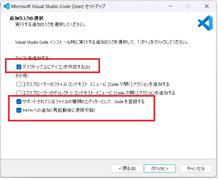221x179 pixels.
Task: Click the Cancel button キャンセル
Action: coord(196,168)
